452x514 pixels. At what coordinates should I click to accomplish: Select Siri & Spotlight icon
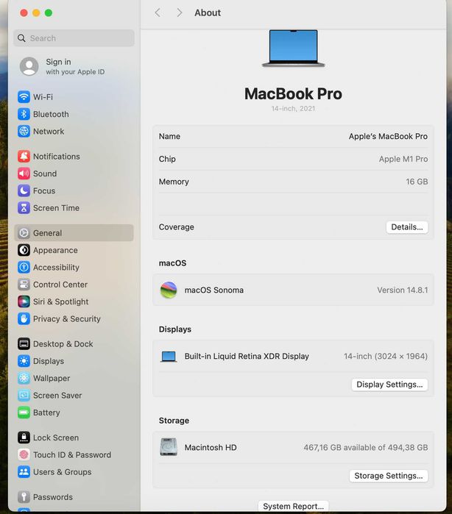pyautogui.click(x=24, y=301)
